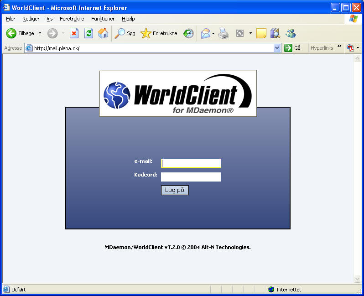Click the Mail envelope icon

click(206, 33)
